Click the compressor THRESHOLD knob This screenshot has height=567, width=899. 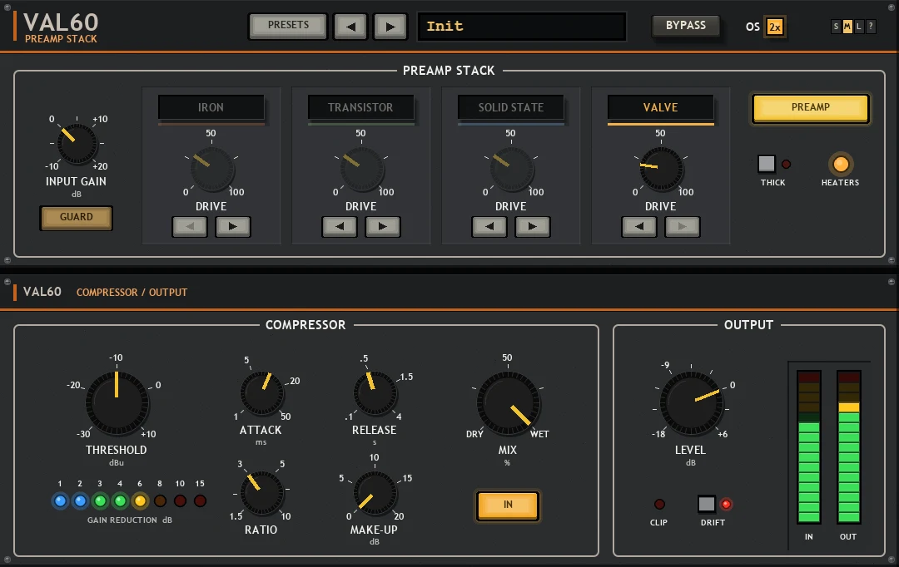pyautogui.click(x=117, y=403)
